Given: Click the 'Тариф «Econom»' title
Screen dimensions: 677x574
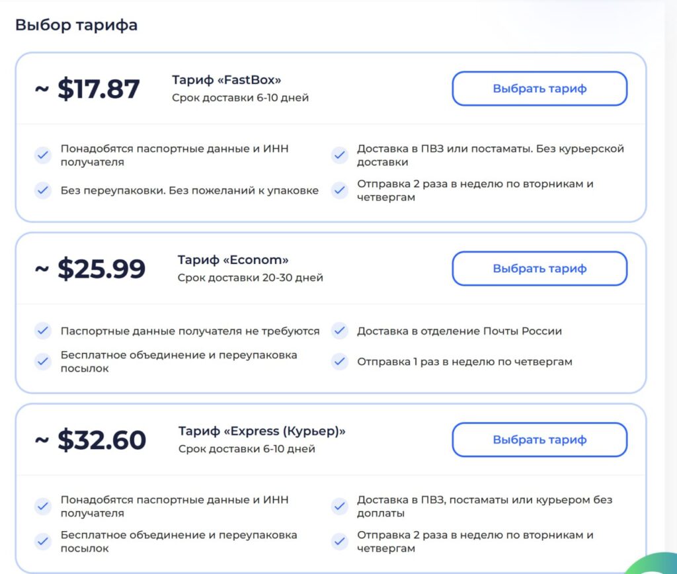Looking at the screenshot, I should [233, 260].
